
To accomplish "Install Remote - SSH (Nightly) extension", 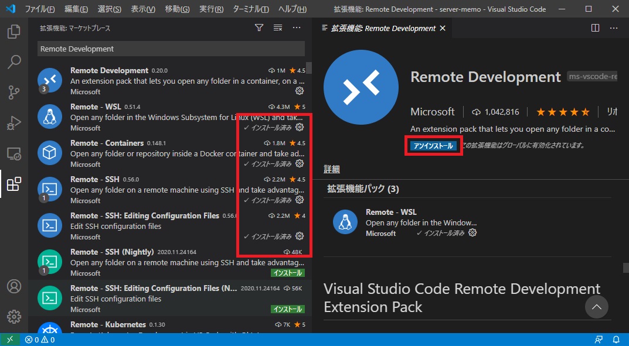I will pyautogui.click(x=288, y=273).
